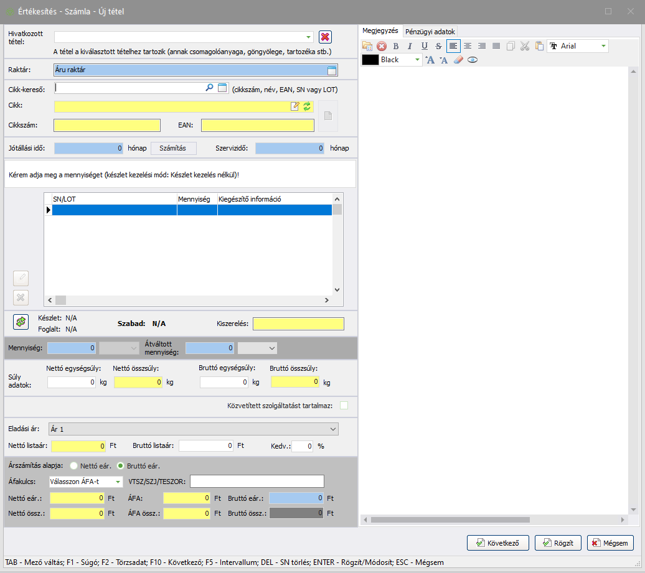
Task: Switch to the Pénzügyi adatok tab
Action: (x=430, y=31)
